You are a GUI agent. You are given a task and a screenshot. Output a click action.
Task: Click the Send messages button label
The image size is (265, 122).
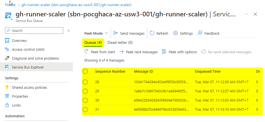coord(132,33)
